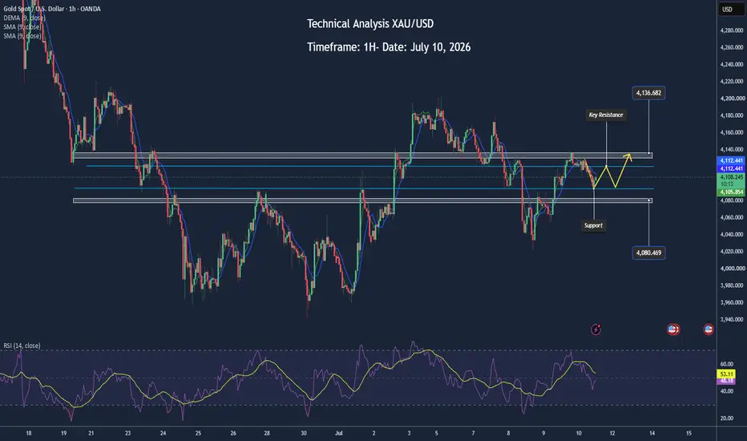This screenshot has width=747, height=441.
Task: Click the 3,960.000 price axis label
Action: tap(732, 302)
